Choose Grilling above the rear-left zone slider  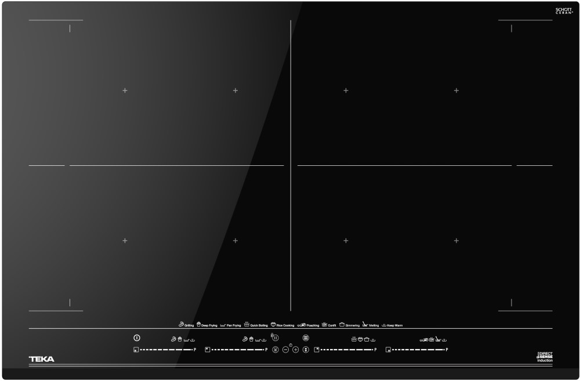click(x=245, y=339)
